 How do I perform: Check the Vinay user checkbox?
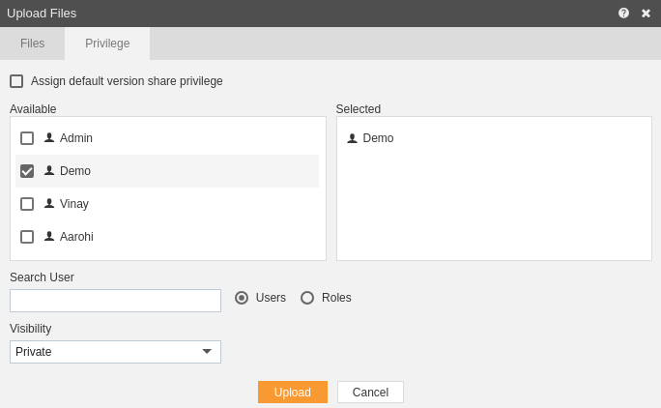tap(27, 204)
